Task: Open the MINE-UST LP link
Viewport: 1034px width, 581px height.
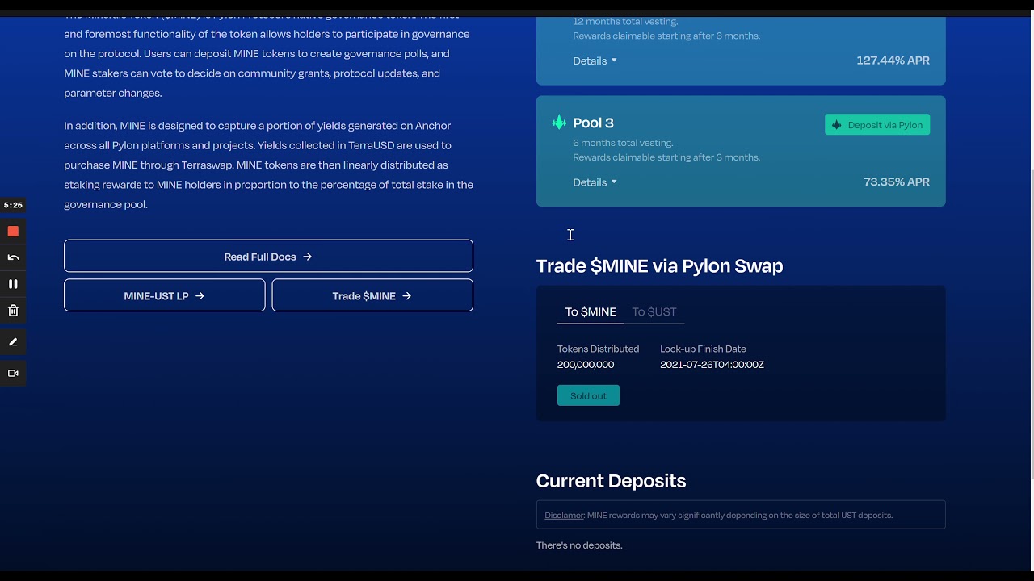Action: [x=165, y=295]
